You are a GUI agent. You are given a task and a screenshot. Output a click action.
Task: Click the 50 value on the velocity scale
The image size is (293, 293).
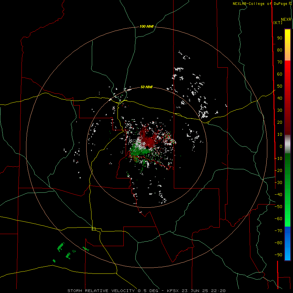280,86
